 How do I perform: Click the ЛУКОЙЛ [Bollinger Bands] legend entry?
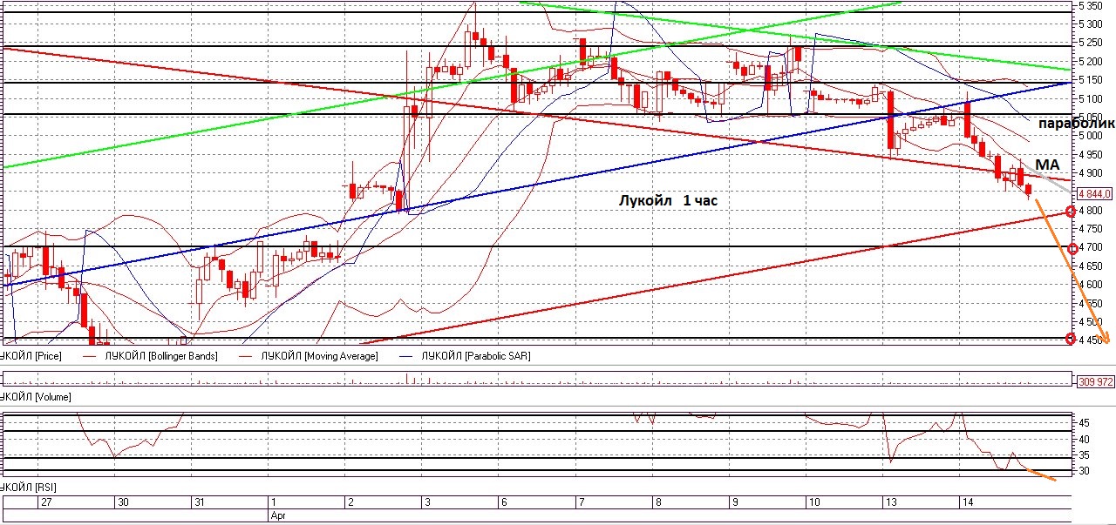[x=161, y=356]
